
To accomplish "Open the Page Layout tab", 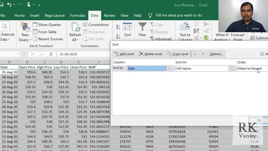I will [55, 16].
